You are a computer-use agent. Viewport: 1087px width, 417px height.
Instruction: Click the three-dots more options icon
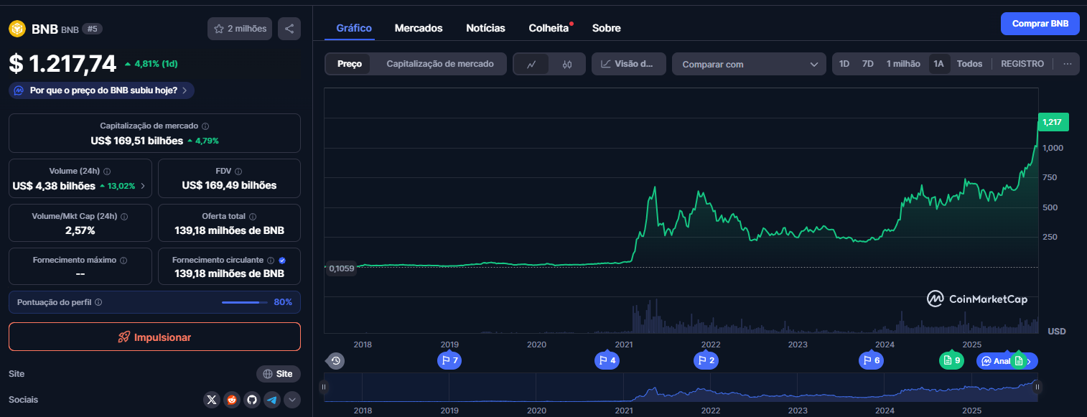point(1067,64)
